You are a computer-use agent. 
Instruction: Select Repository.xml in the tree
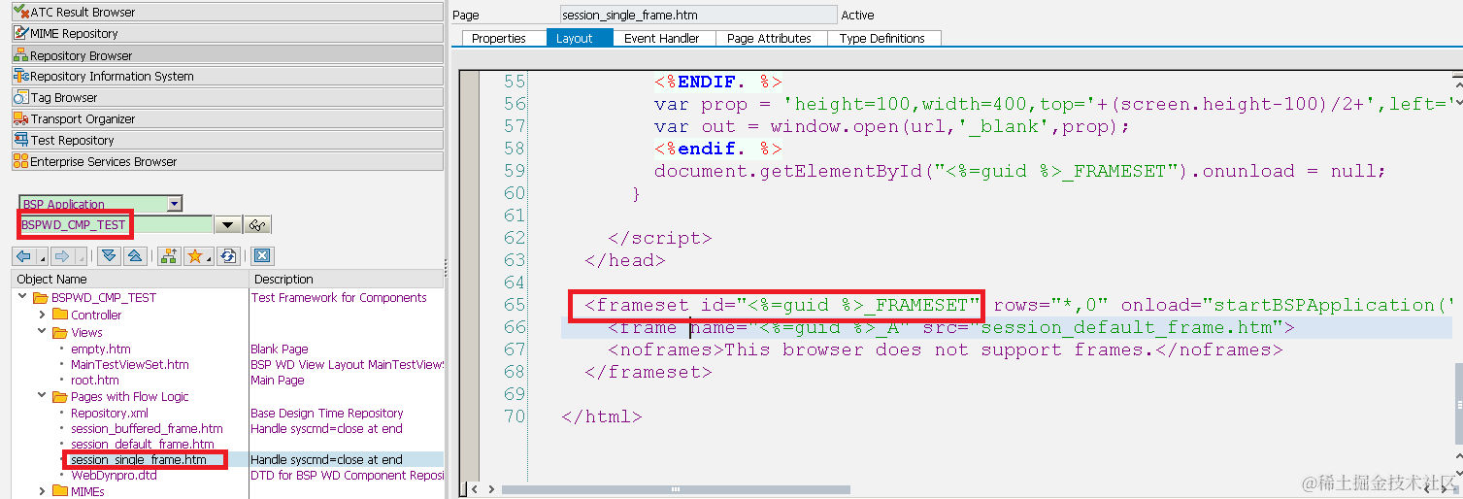[x=110, y=413]
